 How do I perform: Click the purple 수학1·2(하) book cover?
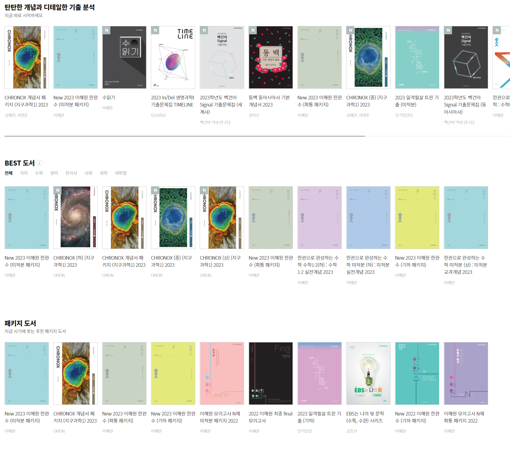[319, 218]
